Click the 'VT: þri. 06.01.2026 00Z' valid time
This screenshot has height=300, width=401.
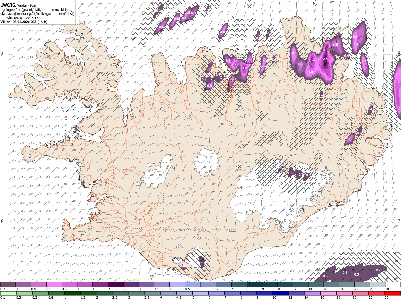point(18,22)
